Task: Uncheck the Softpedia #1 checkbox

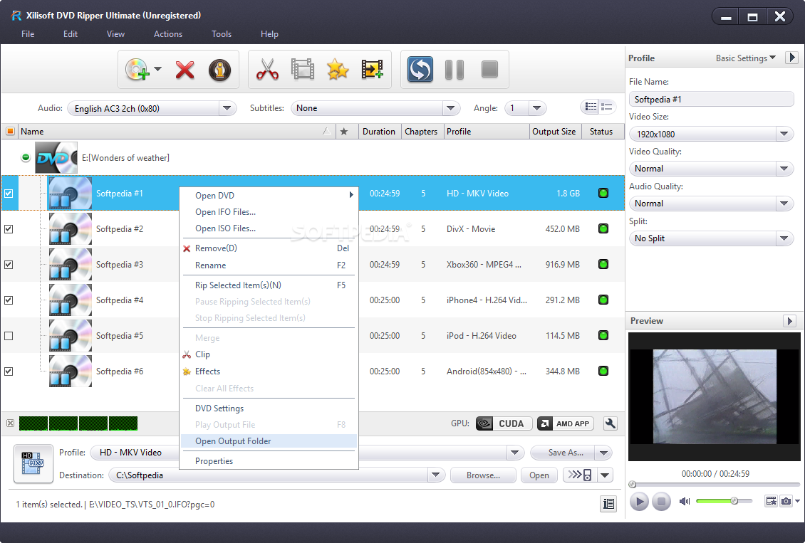Action: [x=9, y=194]
